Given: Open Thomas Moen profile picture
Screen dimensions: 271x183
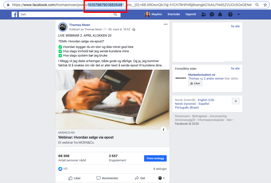Looking at the screenshot, I should [x=63, y=27].
